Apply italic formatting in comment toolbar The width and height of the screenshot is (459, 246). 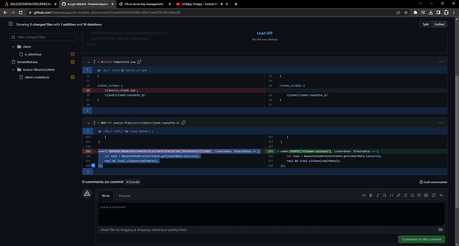[378, 195]
